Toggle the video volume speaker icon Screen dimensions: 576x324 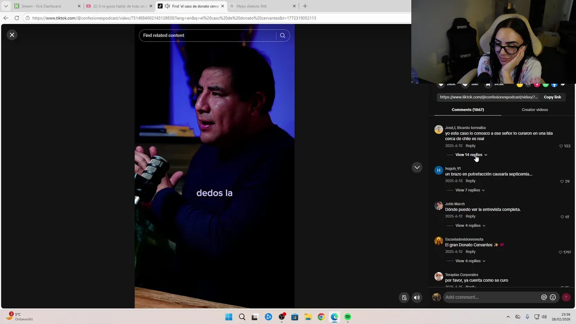(x=417, y=297)
